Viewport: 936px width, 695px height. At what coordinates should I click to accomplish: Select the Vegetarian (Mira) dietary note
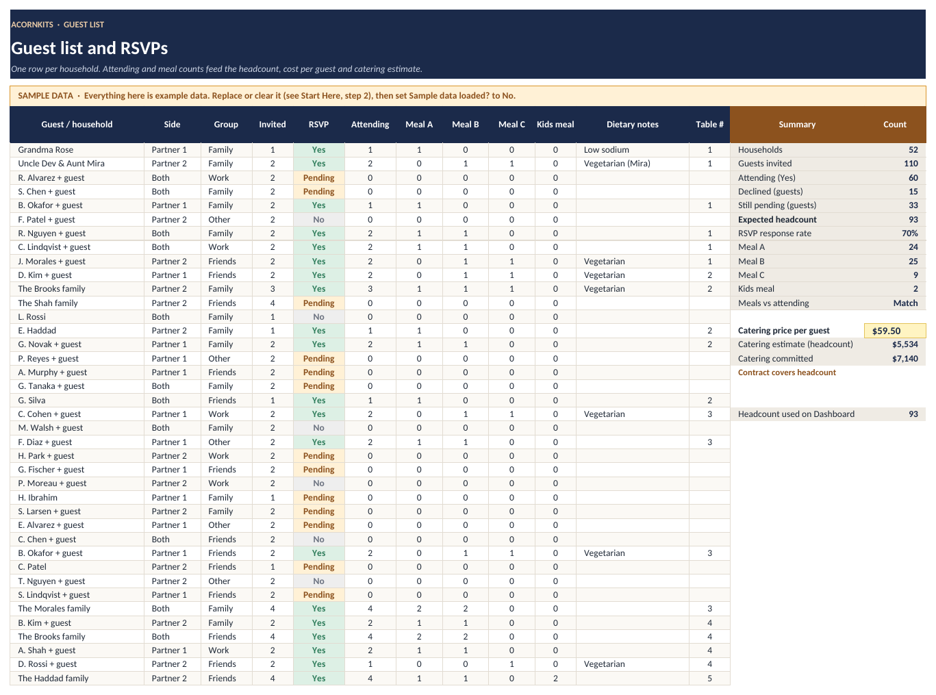tap(633, 164)
